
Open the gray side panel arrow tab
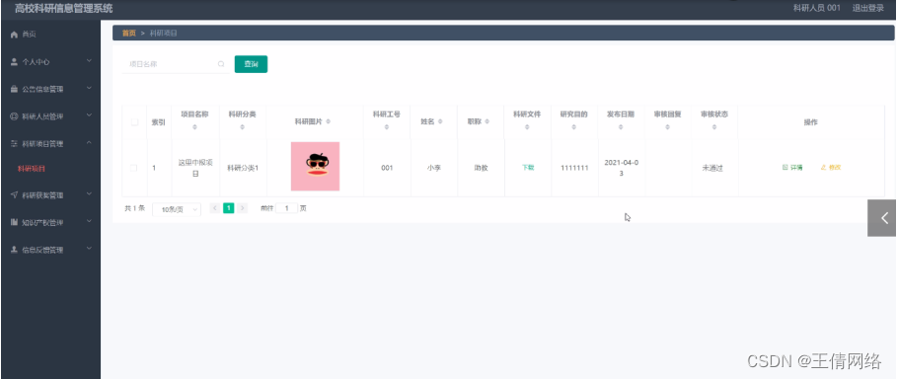(x=882, y=217)
